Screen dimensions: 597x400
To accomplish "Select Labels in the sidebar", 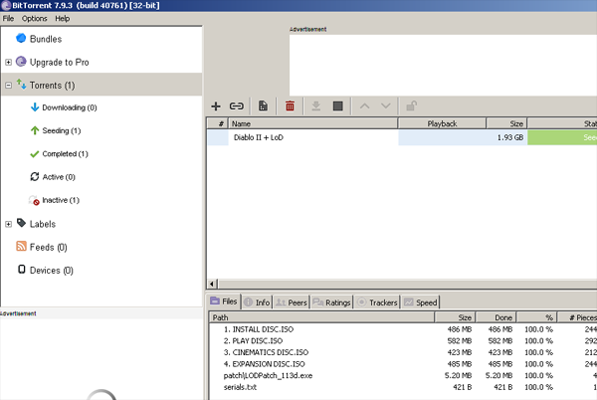I will coord(42,224).
